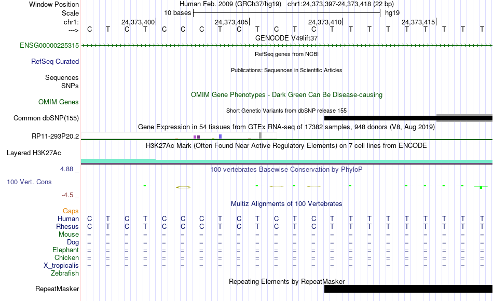Viewport: 493px width, 301px height.
Task: Click the Dog species label
Action: point(73,242)
